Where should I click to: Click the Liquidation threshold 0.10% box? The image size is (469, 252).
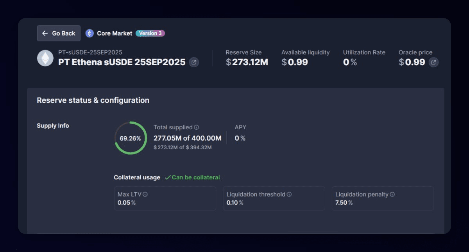tap(274, 198)
